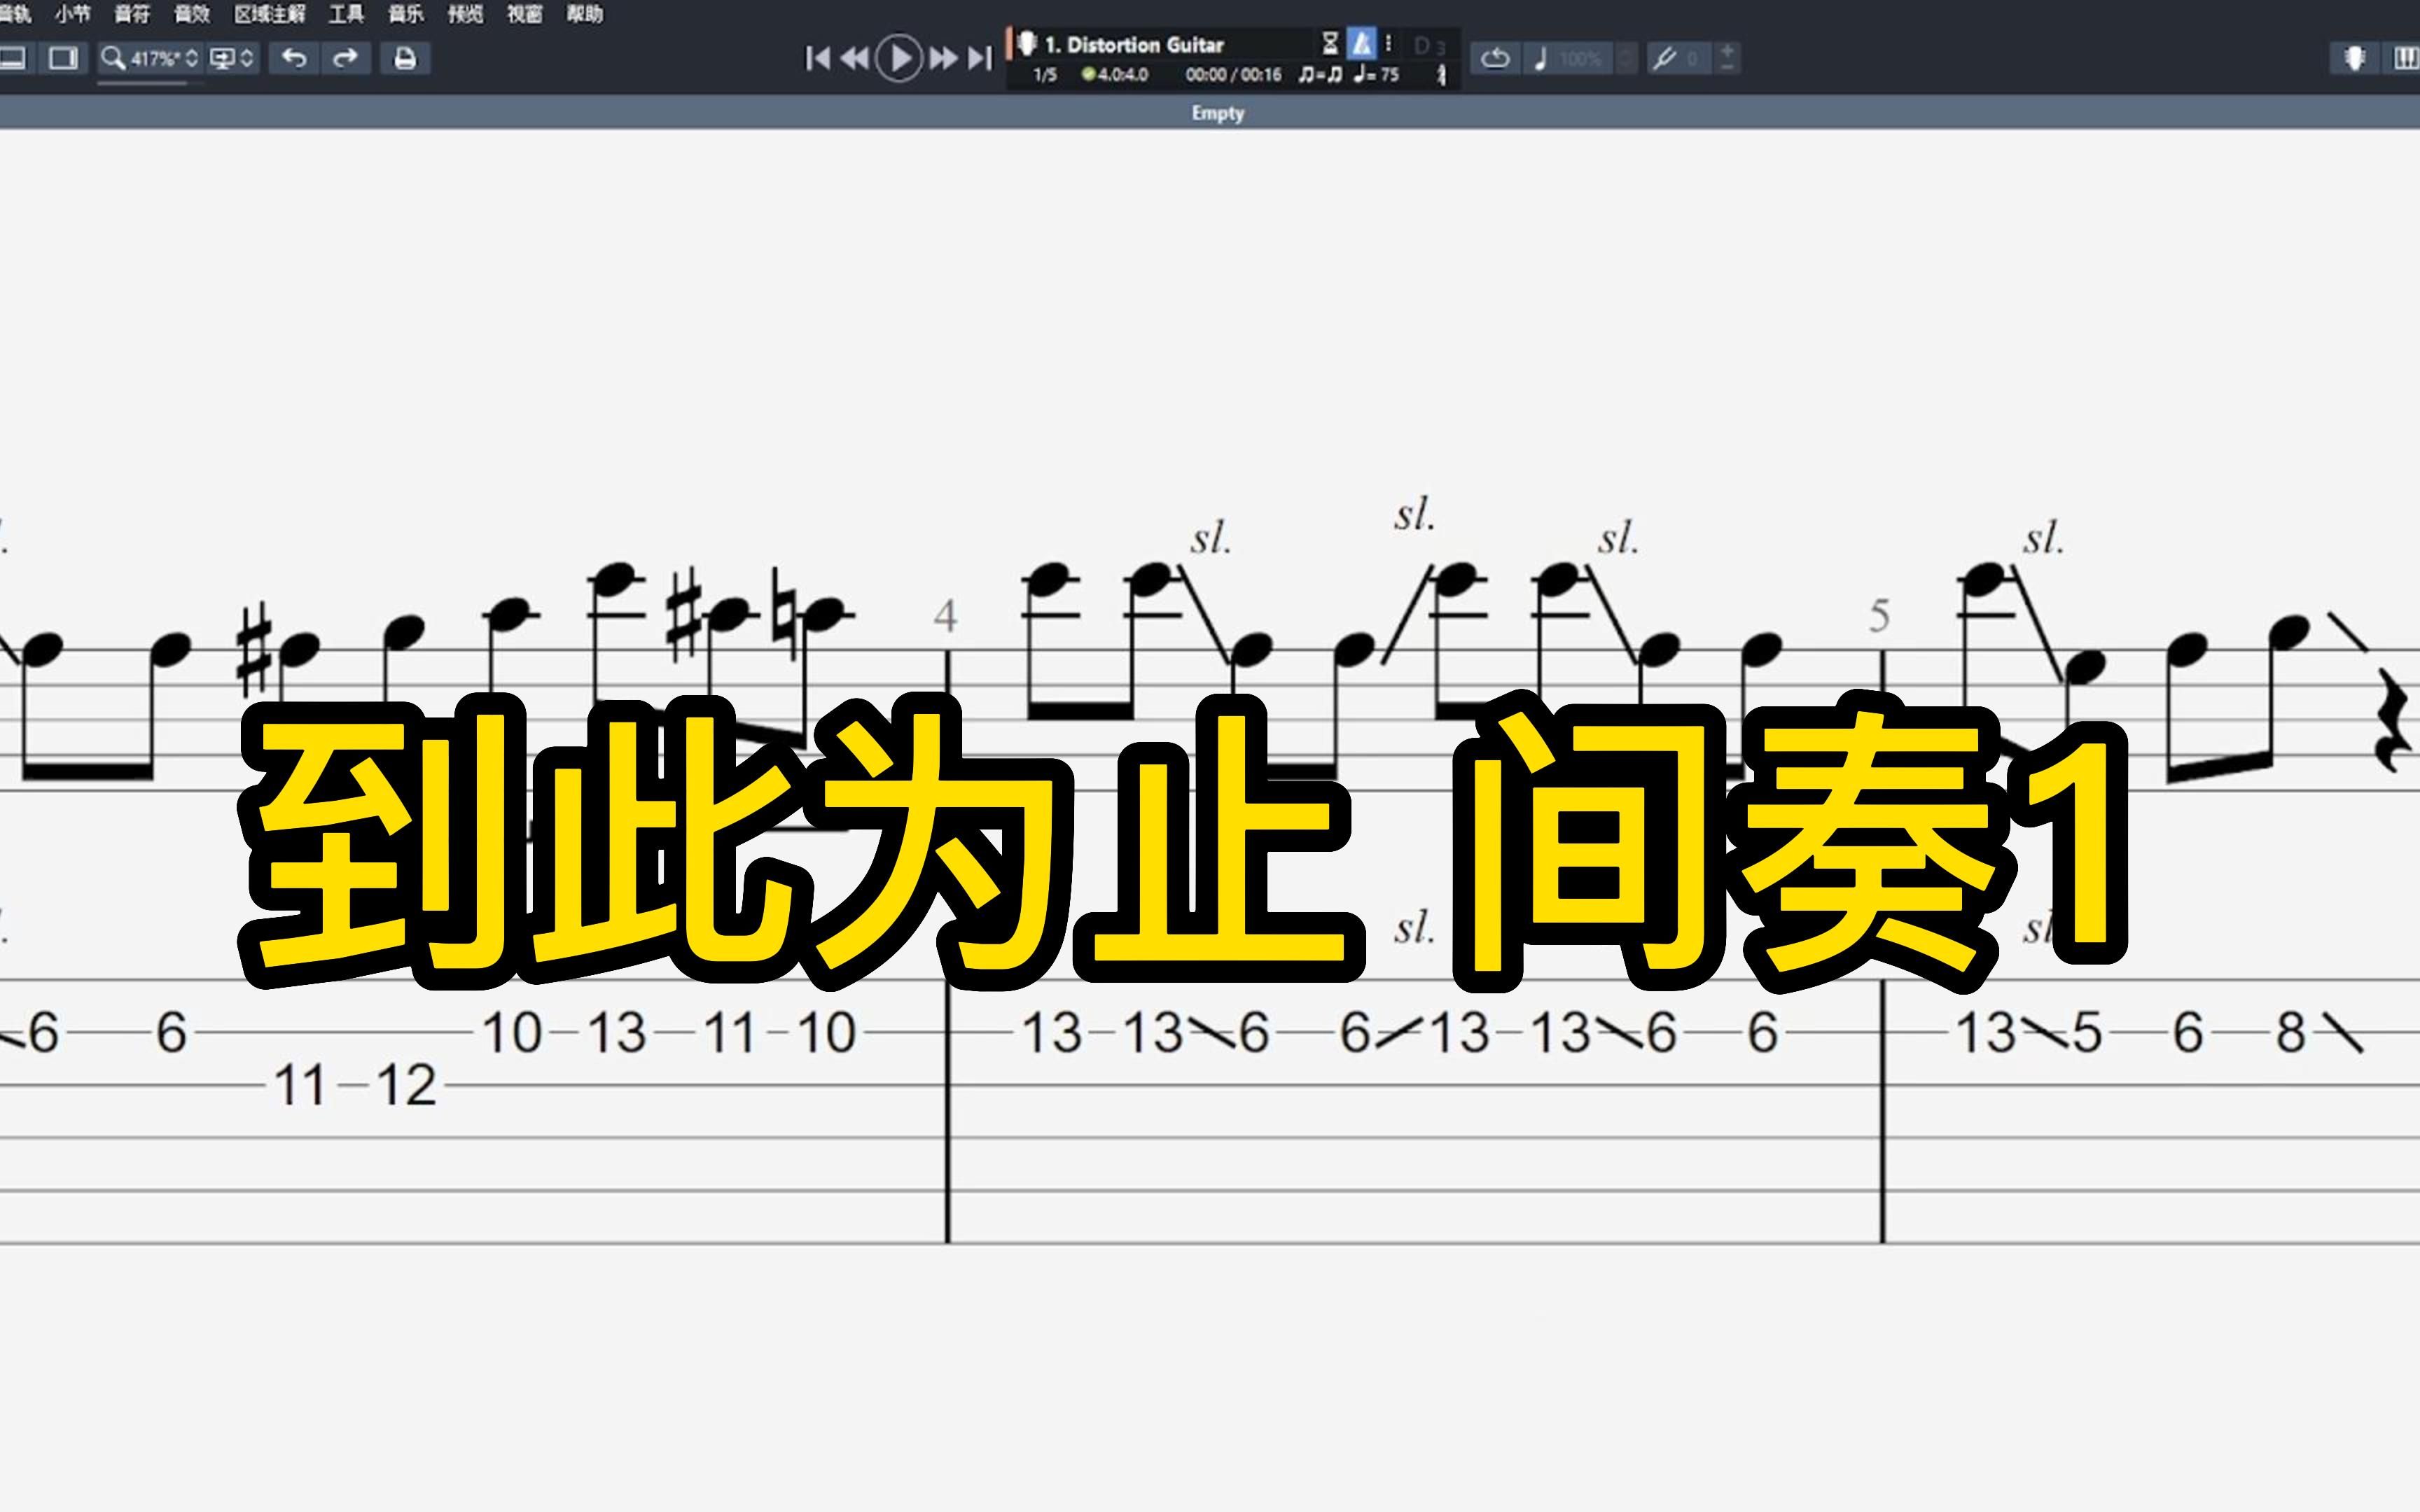Select tab note 5 in bar five
Image resolution: width=2420 pixels, height=1512 pixels.
2087,1033
